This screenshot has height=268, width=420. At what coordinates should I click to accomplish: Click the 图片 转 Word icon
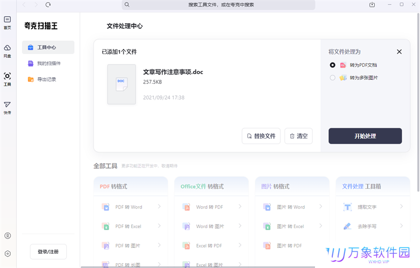tap(267, 207)
